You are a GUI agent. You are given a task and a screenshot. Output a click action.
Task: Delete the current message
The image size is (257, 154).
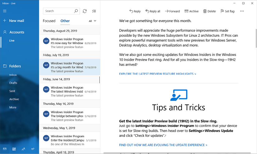coord(209,11)
